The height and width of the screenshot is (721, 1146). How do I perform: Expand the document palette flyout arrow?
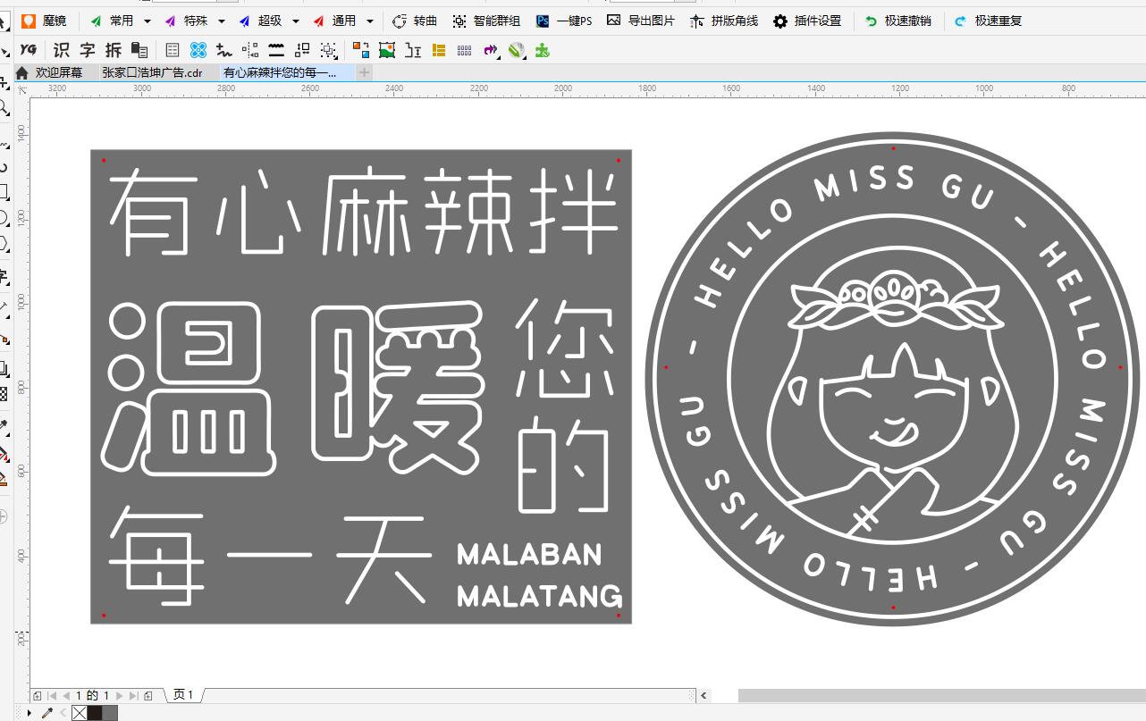[30, 713]
